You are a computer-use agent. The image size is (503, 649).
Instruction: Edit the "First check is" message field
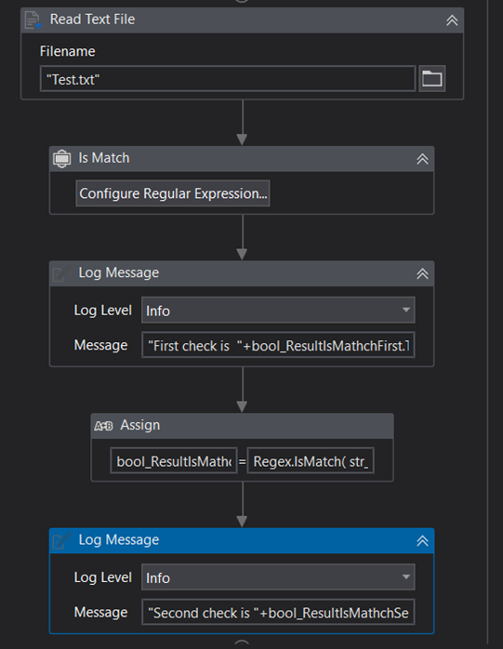pos(278,345)
